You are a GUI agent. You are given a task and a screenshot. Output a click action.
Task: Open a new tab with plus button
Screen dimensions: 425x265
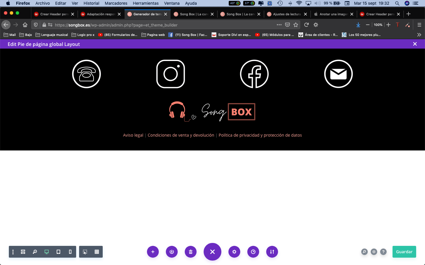click(x=408, y=14)
